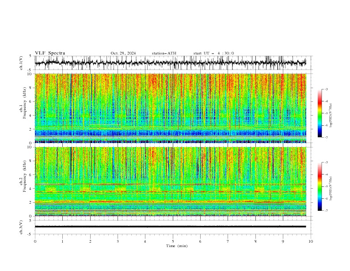
Task: Click the ch.1 "Frequency (kHz)" axis label
Action: (x=25, y=103)
